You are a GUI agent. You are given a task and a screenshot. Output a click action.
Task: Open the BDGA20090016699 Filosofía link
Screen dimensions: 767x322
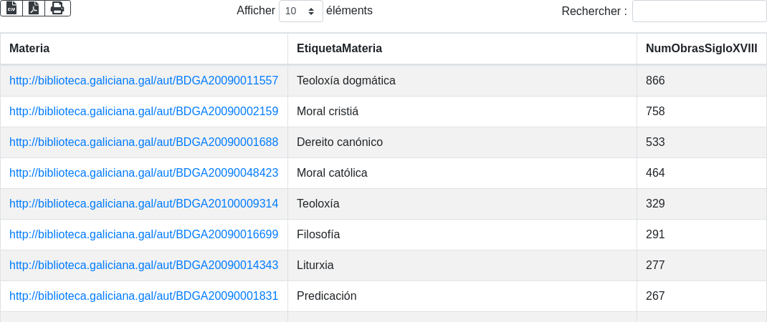click(143, 235)
